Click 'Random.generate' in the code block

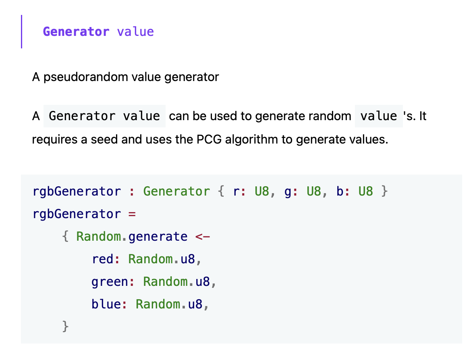(x=132, y=237)
